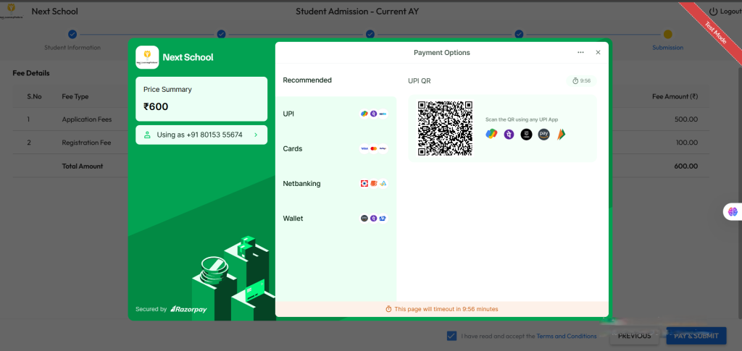
Task: Click the first bank logo in Netbanking row
Action: click(x=364, y=183)
